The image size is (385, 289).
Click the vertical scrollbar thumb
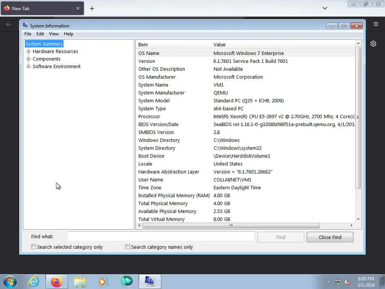click(358, 117)
